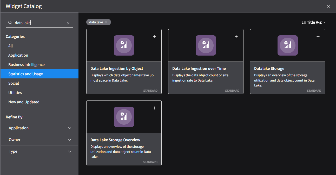Click into the 'data lake' search field
This screenshot has height=175, width=336.
pyautogui.click(x=39, y=23)
